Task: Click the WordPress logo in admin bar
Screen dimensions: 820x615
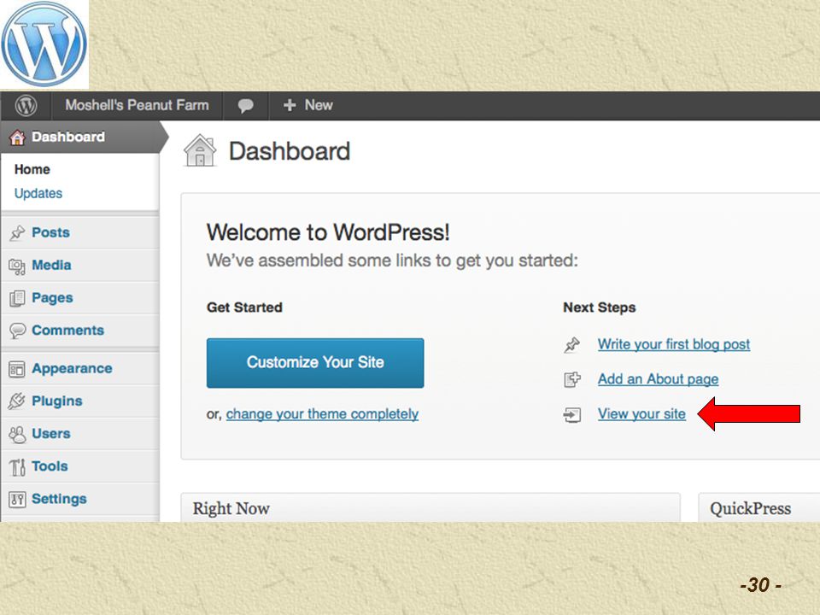Action: click(26, 106)
